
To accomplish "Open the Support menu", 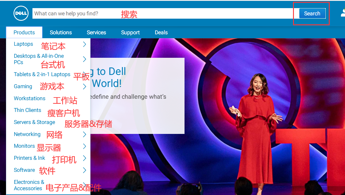I will click(130, 32).
